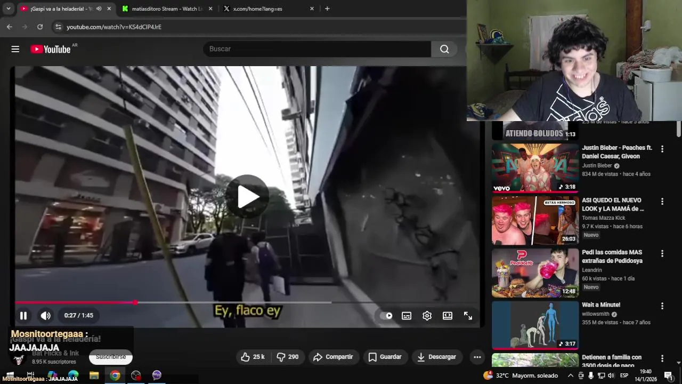Open the player settings gear
The image size is (682, 384).
pos(427,316)
